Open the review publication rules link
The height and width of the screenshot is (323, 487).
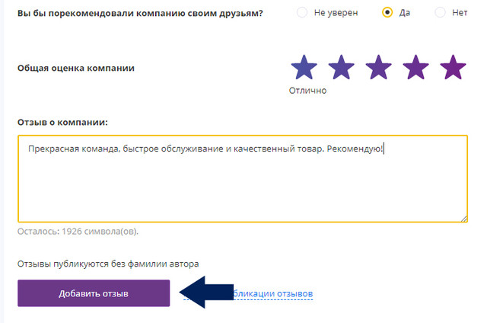tap(272, 293)
